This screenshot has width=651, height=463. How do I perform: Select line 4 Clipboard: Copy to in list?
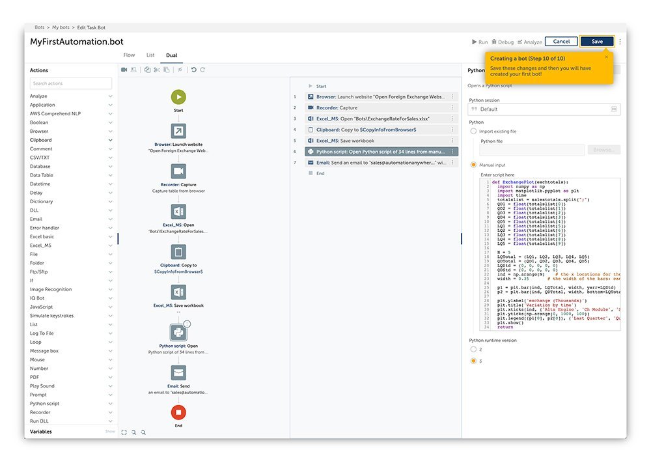coord(381,130)
